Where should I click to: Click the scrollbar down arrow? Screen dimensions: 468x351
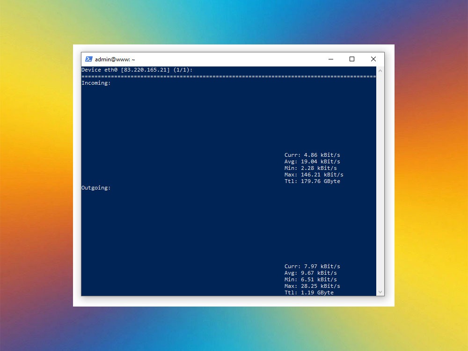click(x=380, y=292)
